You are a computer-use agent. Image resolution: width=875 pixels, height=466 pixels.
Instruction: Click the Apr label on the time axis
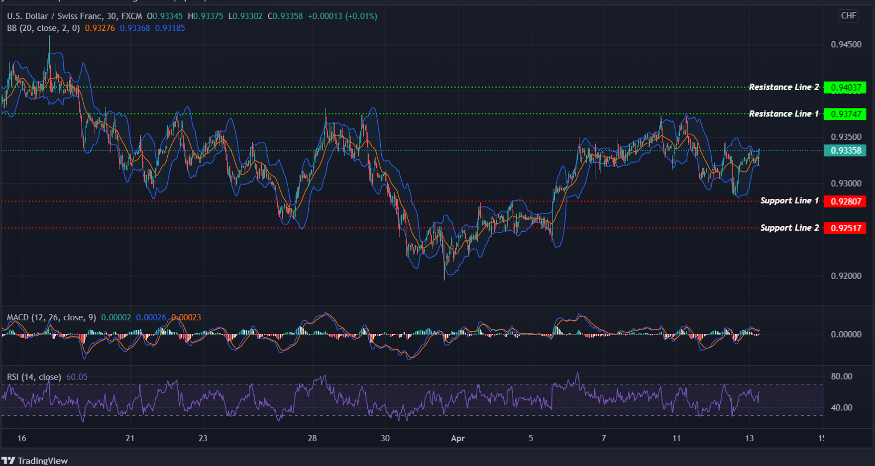click(458, 439)
